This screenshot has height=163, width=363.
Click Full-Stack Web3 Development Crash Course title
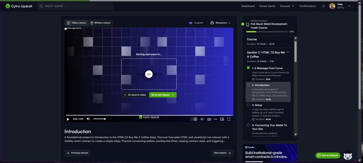pos(269,26)
